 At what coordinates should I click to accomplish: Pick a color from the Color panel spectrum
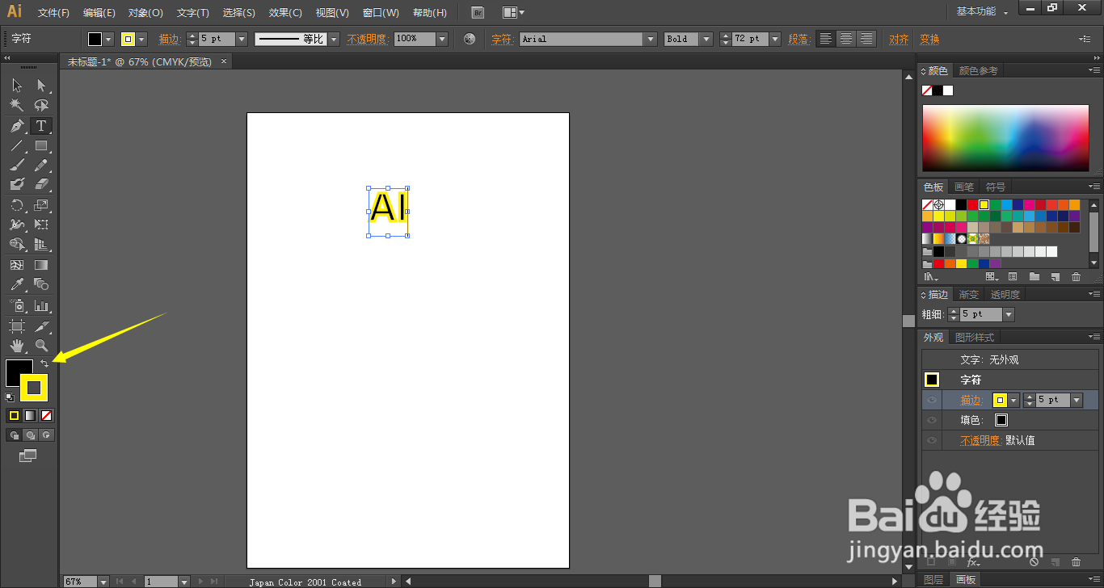(x=1005, y=138)
